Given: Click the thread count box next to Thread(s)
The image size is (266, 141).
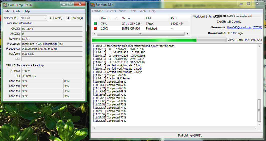Looking at the screenshot, I should coord(68,18).
